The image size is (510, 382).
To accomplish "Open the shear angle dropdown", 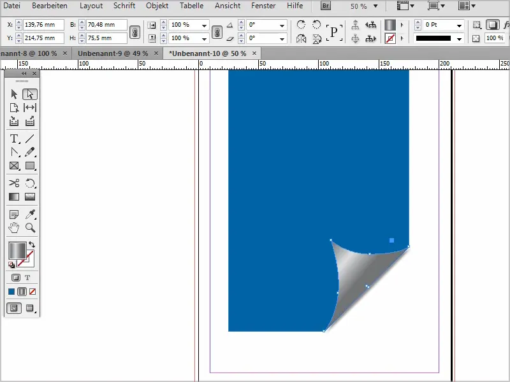I will click(282, 39).
